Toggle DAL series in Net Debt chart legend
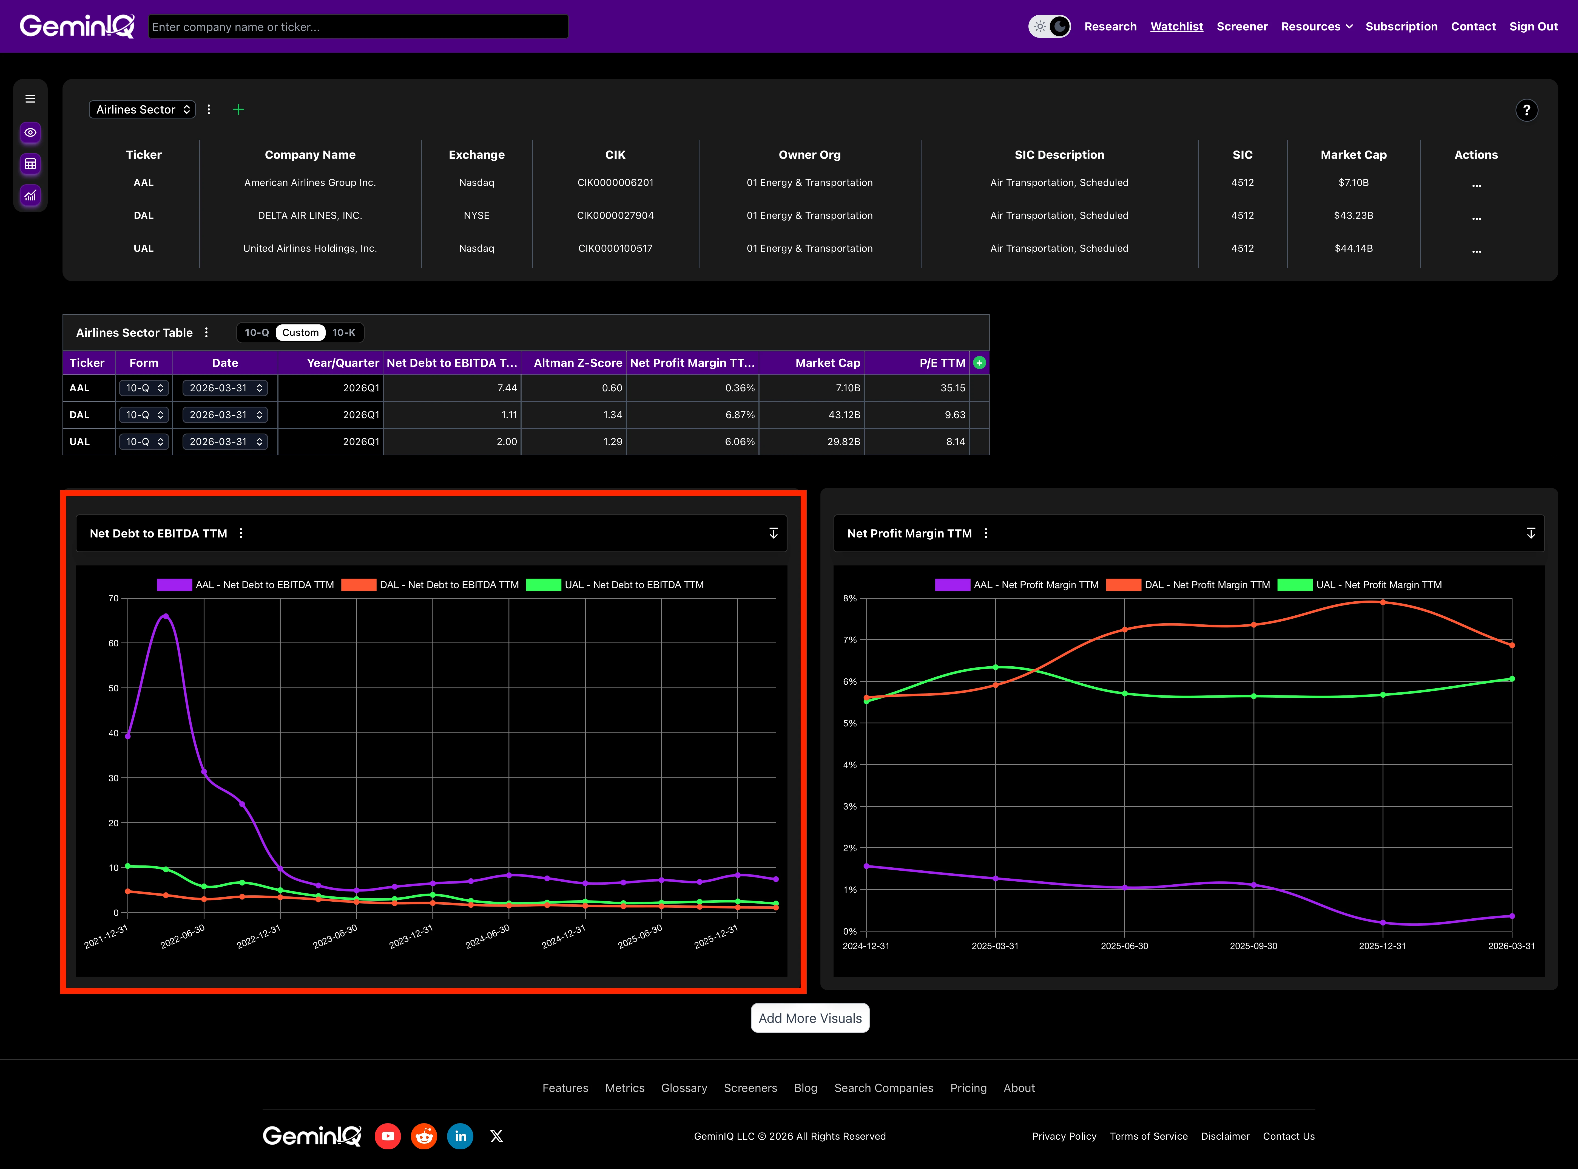 (430, 585)
